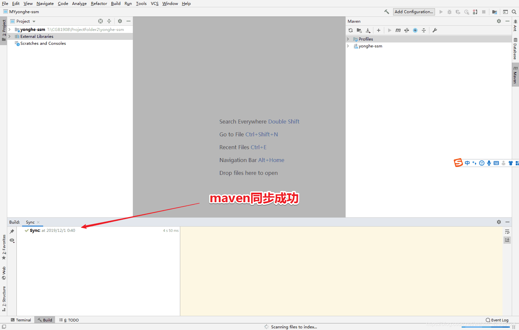Open the Database side tab
This screenshot has height=330, width=519.
click(x=515, y=49)
